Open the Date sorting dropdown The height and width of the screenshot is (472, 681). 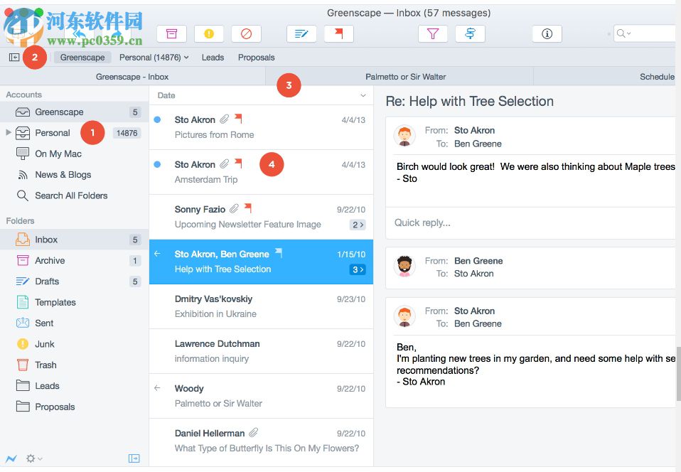[x=363, y=95]
